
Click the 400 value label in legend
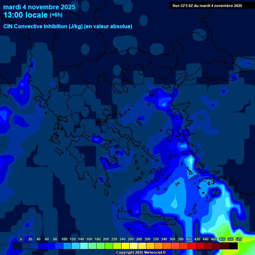[x=189, y=239]
